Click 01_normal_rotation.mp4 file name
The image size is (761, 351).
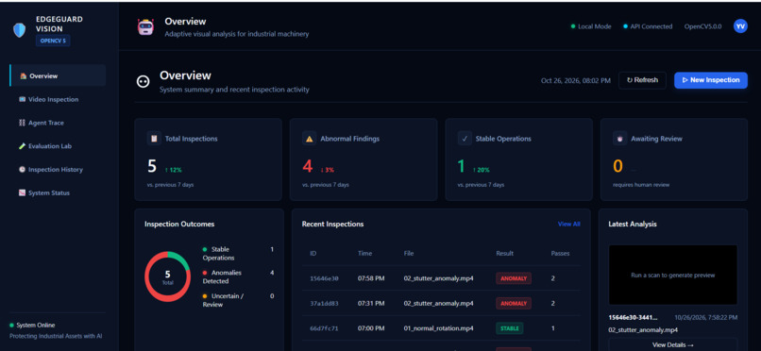pyautogui.click(x=438, y=328)
